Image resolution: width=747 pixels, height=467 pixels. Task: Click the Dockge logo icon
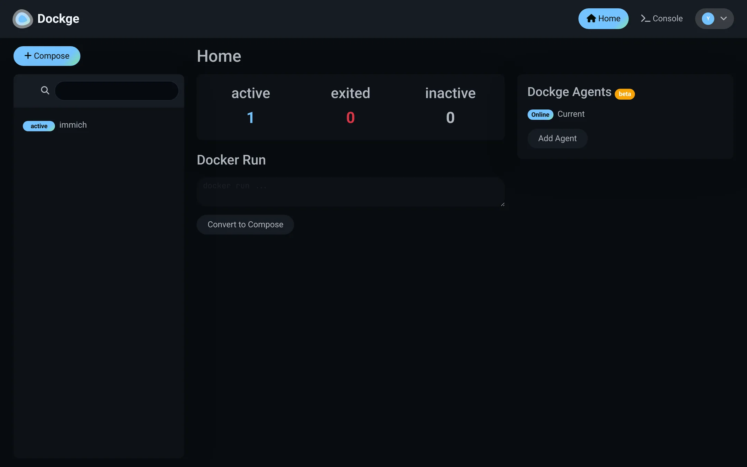23,19
